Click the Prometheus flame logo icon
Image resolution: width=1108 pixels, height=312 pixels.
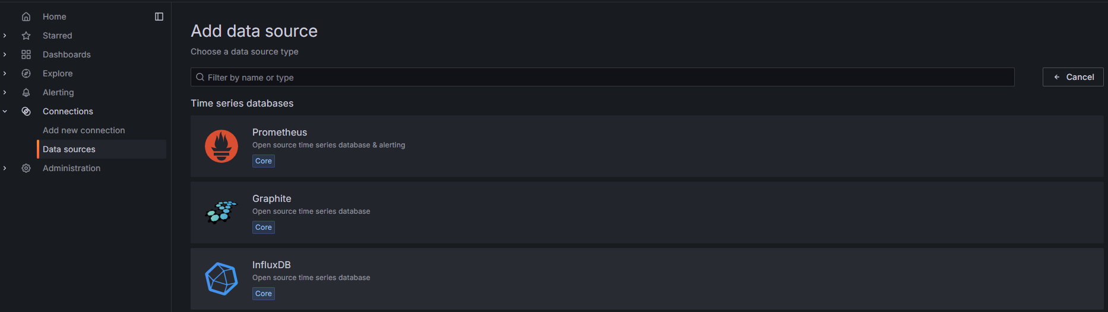[x=221, y=146]
